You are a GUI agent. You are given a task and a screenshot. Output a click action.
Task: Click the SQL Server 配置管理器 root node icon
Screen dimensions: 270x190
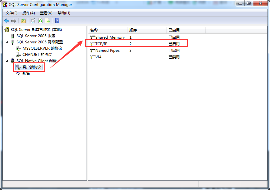(7, 30)
